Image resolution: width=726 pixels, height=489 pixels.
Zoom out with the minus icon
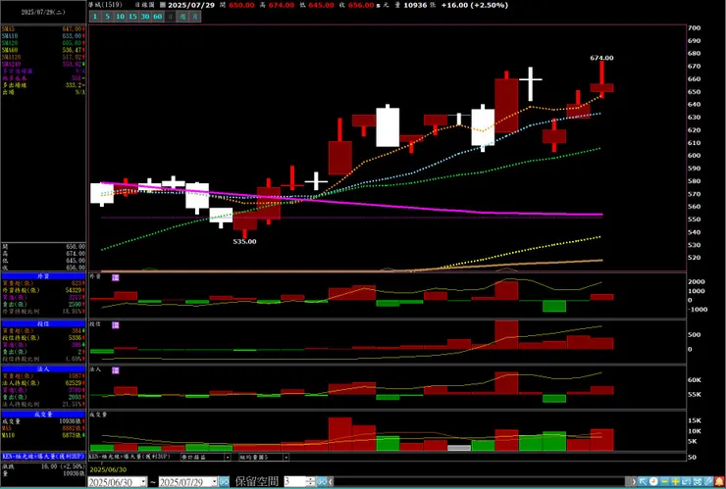664,481
